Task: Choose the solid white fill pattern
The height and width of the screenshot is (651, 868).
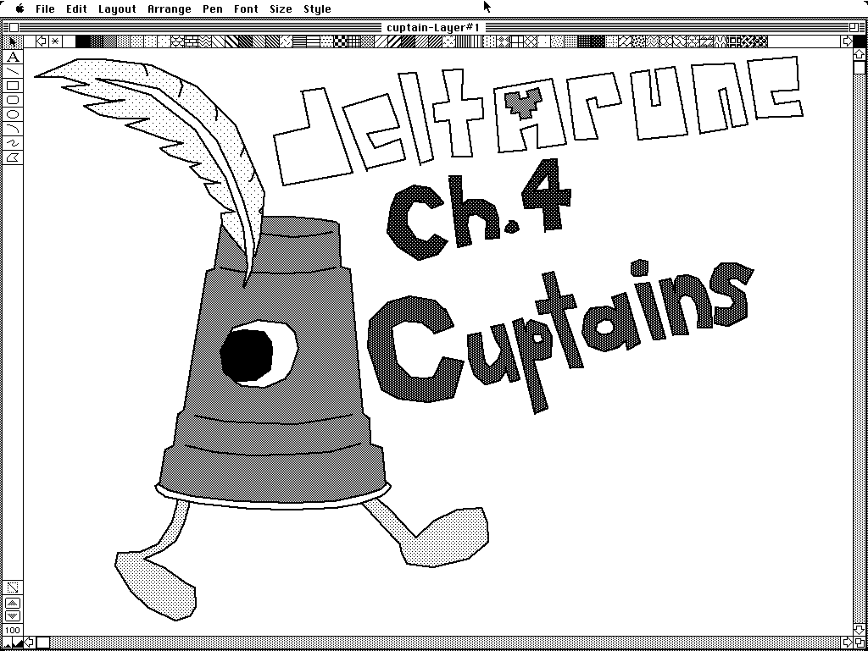Action: click(x=70, y=41)
